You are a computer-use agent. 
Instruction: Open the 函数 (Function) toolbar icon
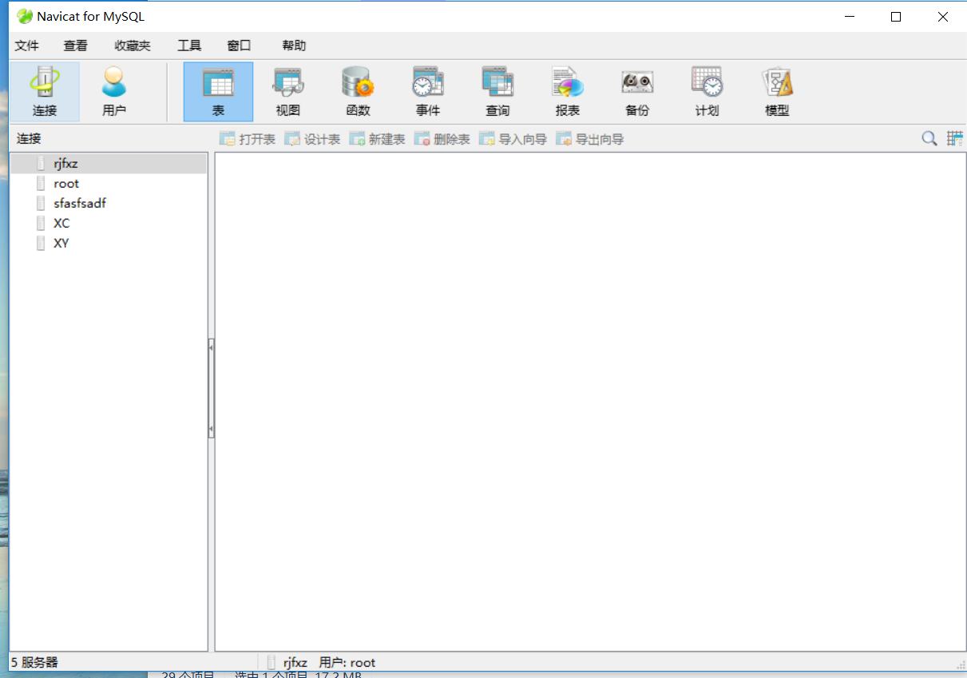point(358,91)
